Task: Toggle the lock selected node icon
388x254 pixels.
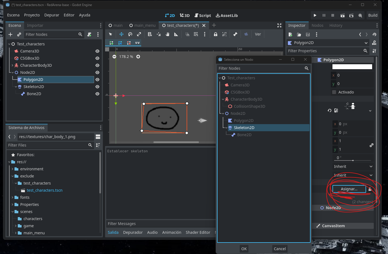Action: click(x=215, y=34)
